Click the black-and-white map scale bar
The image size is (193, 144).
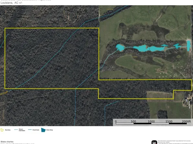151,124
